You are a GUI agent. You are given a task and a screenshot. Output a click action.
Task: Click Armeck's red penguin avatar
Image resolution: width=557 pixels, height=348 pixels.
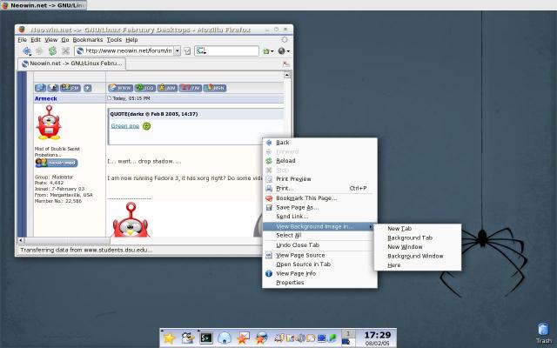tap(49, 122)
